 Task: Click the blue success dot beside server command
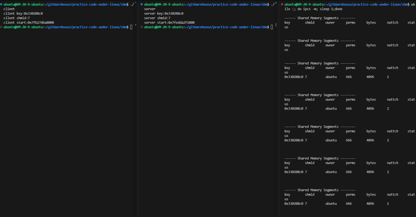142,4
